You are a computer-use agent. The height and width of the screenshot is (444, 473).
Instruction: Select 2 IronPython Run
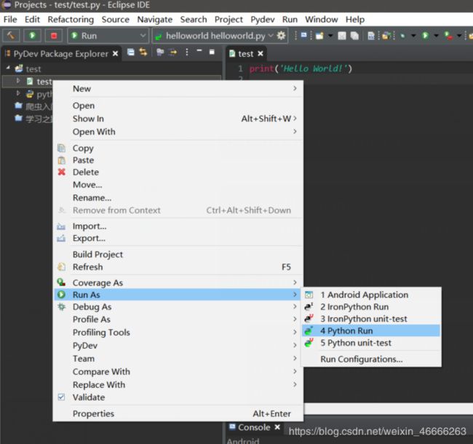point(371,306)
